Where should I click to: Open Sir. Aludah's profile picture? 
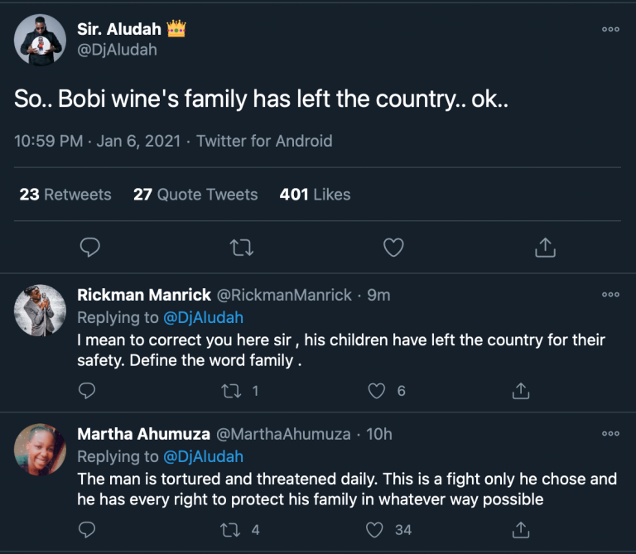[x=41, y=39]
